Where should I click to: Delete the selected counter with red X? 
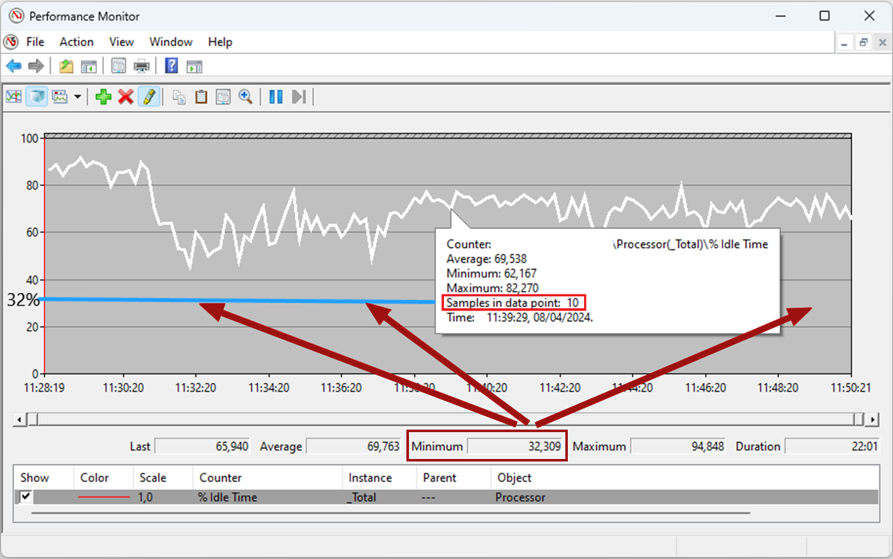click(126, 97)
